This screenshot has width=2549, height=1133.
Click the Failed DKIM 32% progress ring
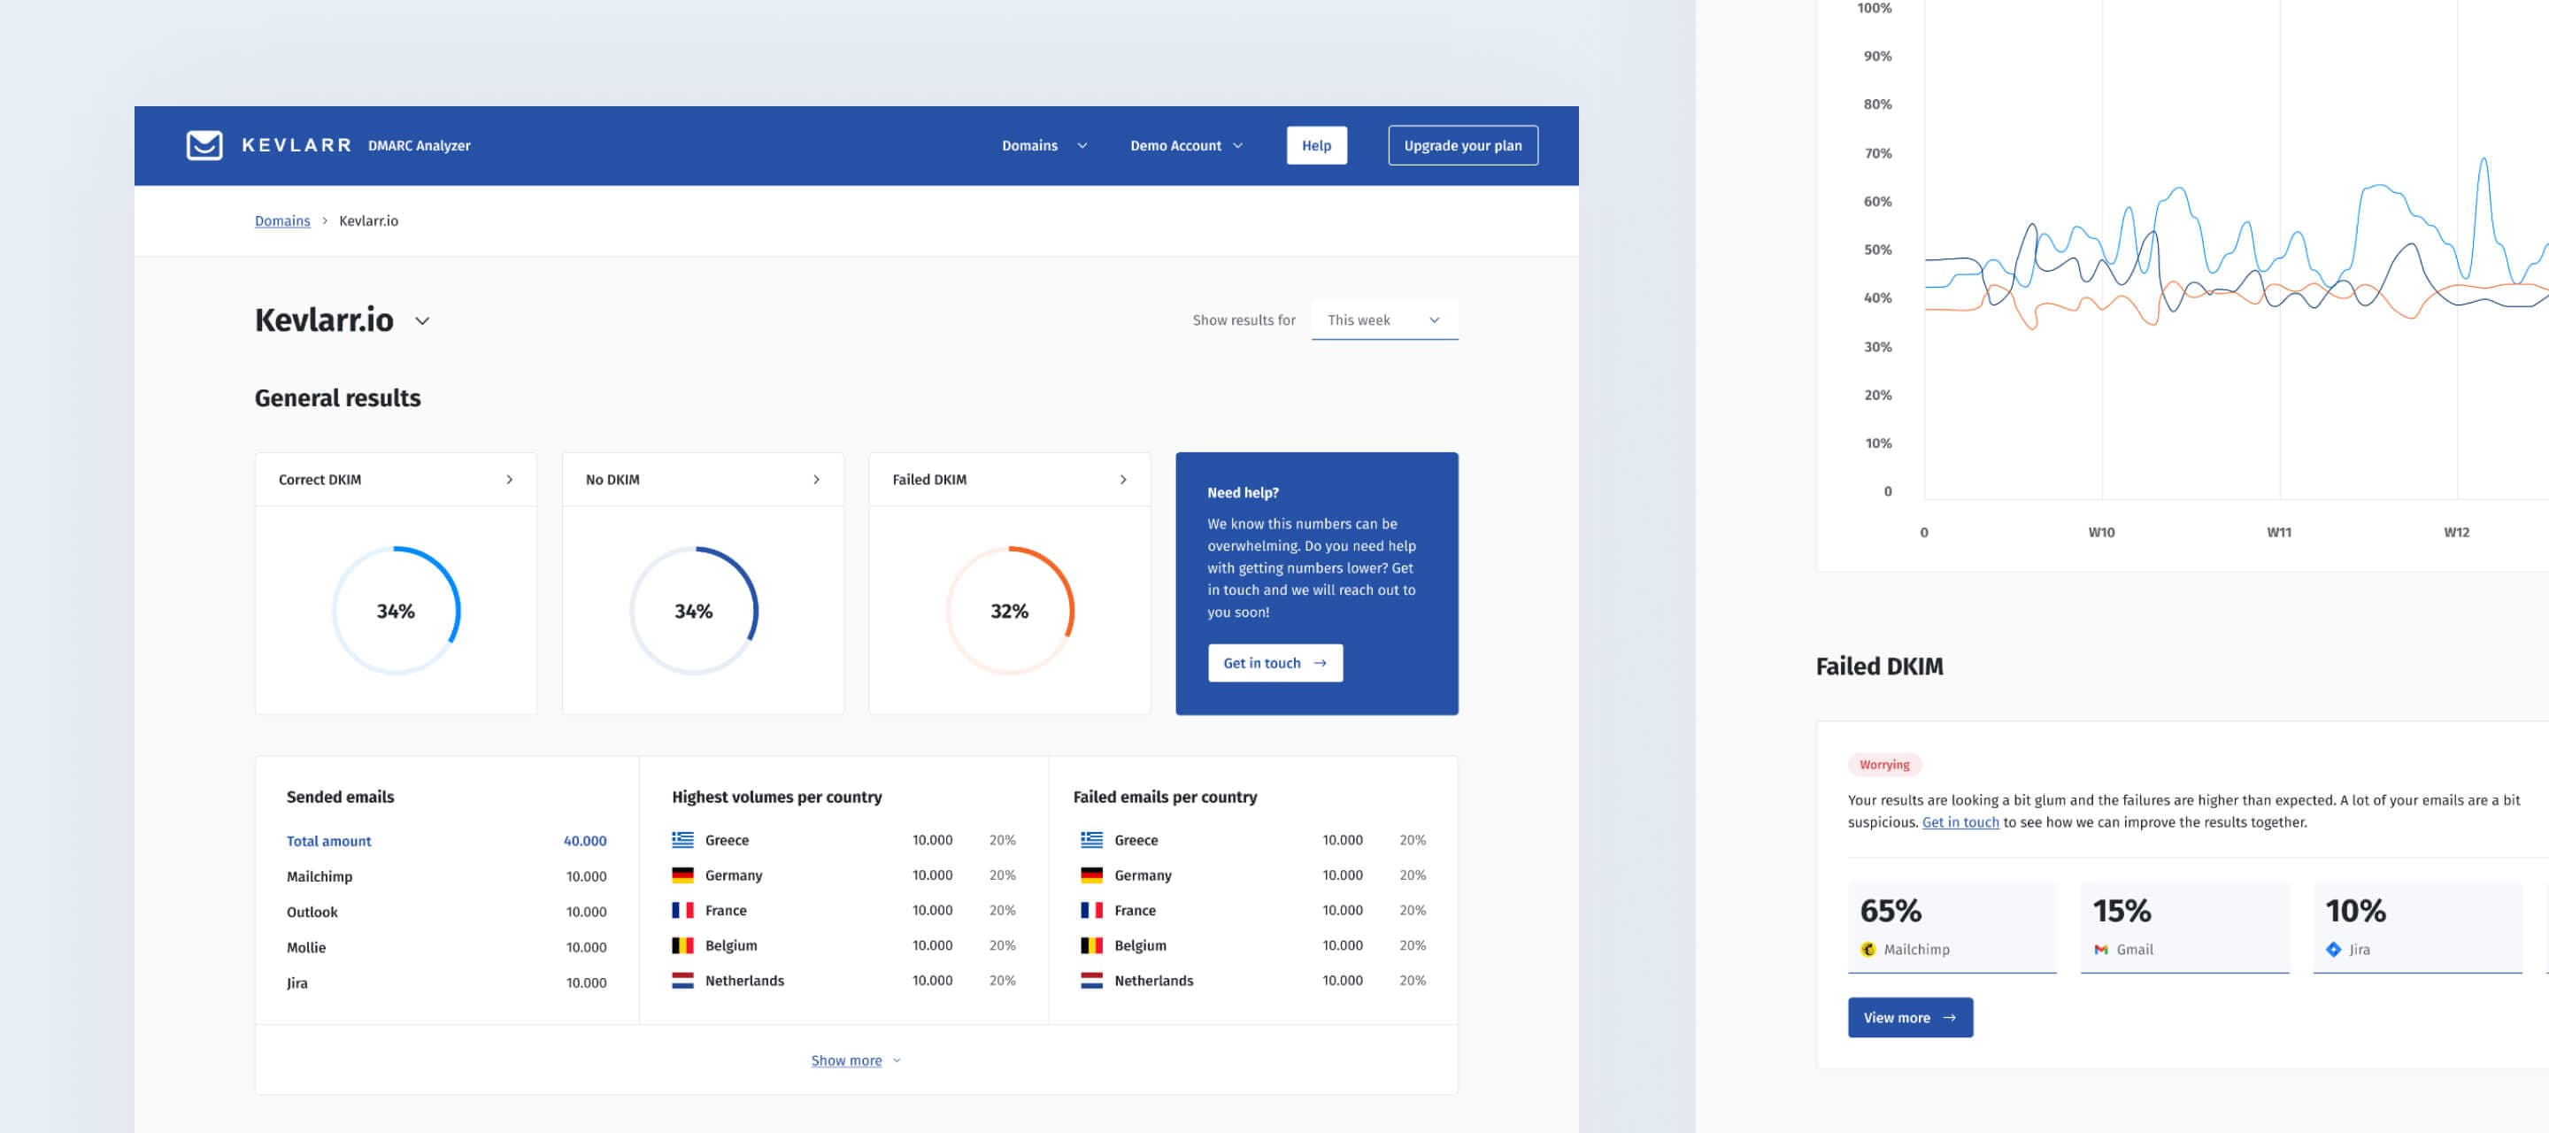click(1009, 611)
